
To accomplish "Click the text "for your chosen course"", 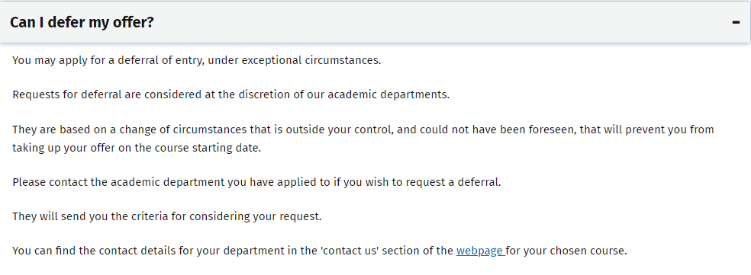I will tap(566, 251).
